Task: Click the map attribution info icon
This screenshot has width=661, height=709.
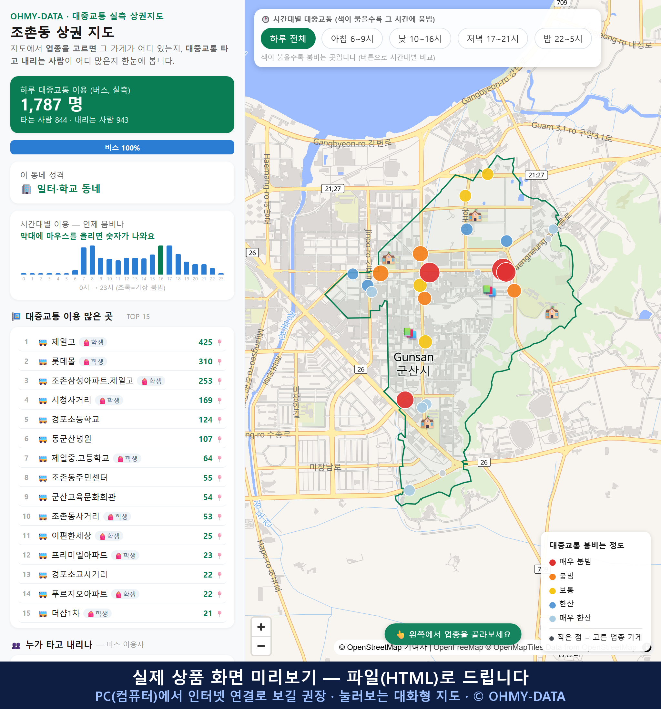Action: pyautogui.click(x=647, y=647)
